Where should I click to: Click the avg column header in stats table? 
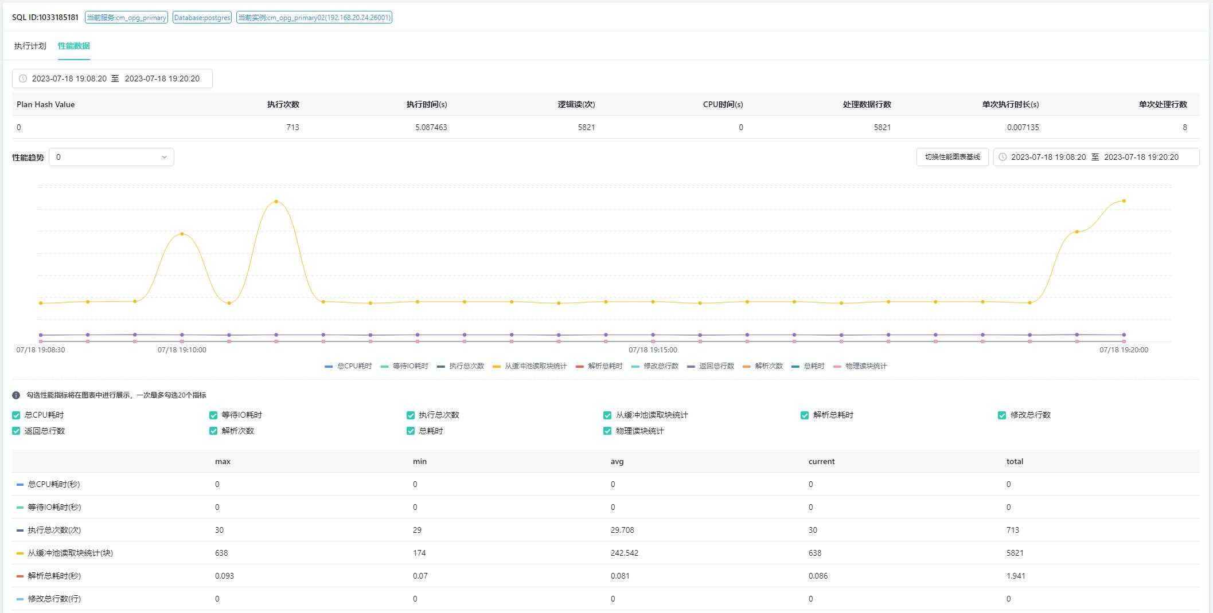617,461
